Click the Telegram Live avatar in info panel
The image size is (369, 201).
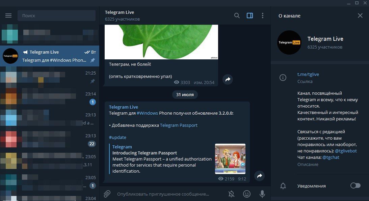click(x=289, y=42)
